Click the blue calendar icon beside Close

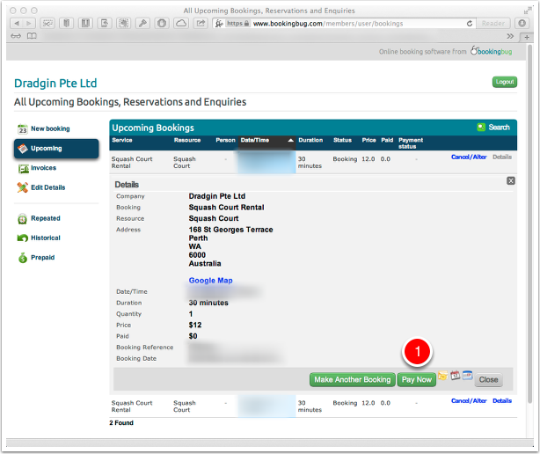click(x=467, y=375)
